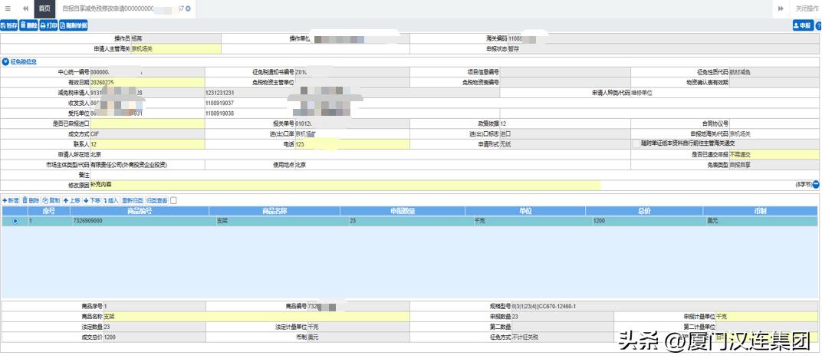This screenshot has width=822, height=362.
Task: Switch to the 首页 tab
Action: tap(44, 9)
